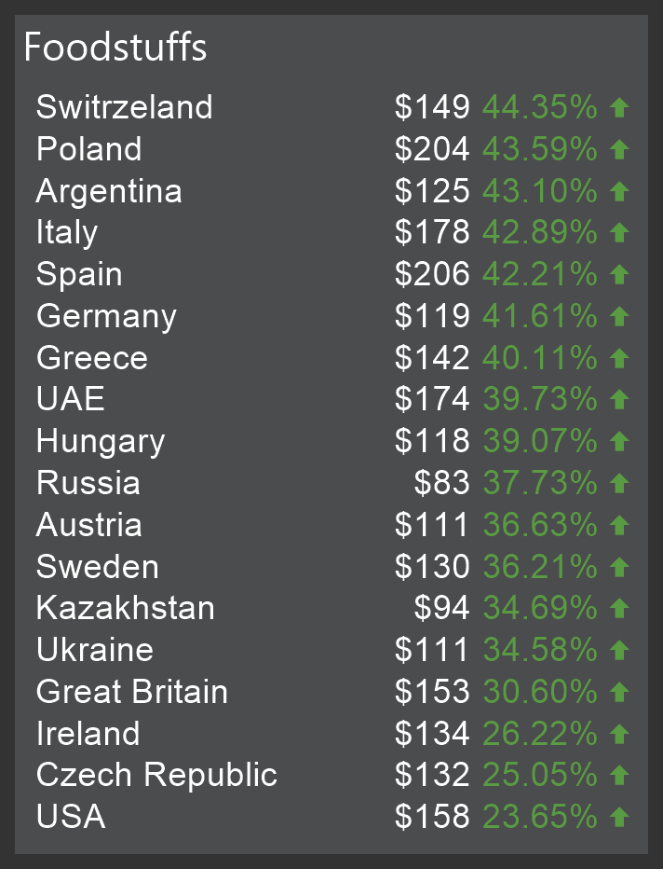This screenshot has height=869, width=663.
Task: Click the green arrow in the Italy row
Action: tap(619, 233)
